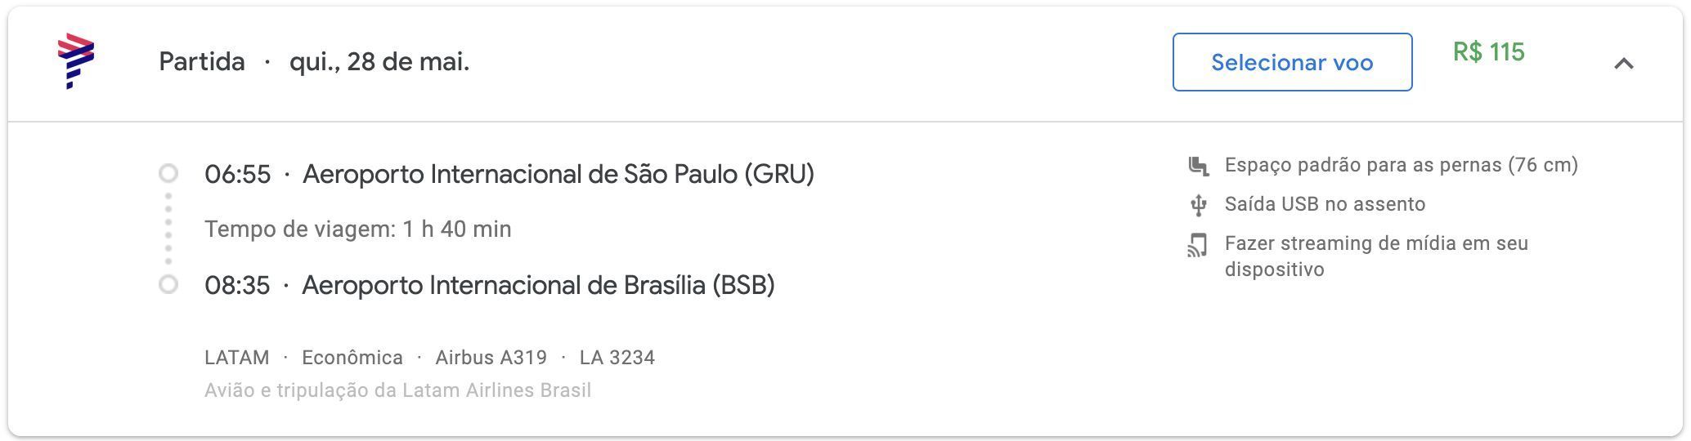Click Aeroporto Internacional de Brasília (BSB)
Image resolution: width=1691 pixels, height=441 pixels.
tap(538, 285)
